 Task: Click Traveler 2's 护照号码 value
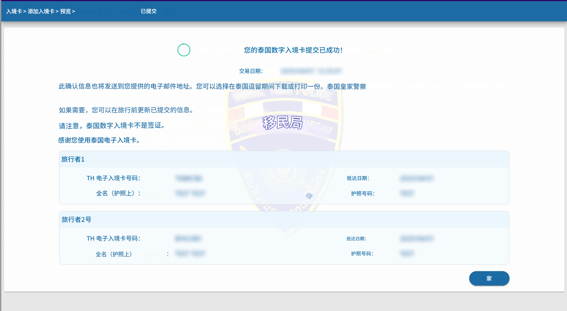coord(407,254)
